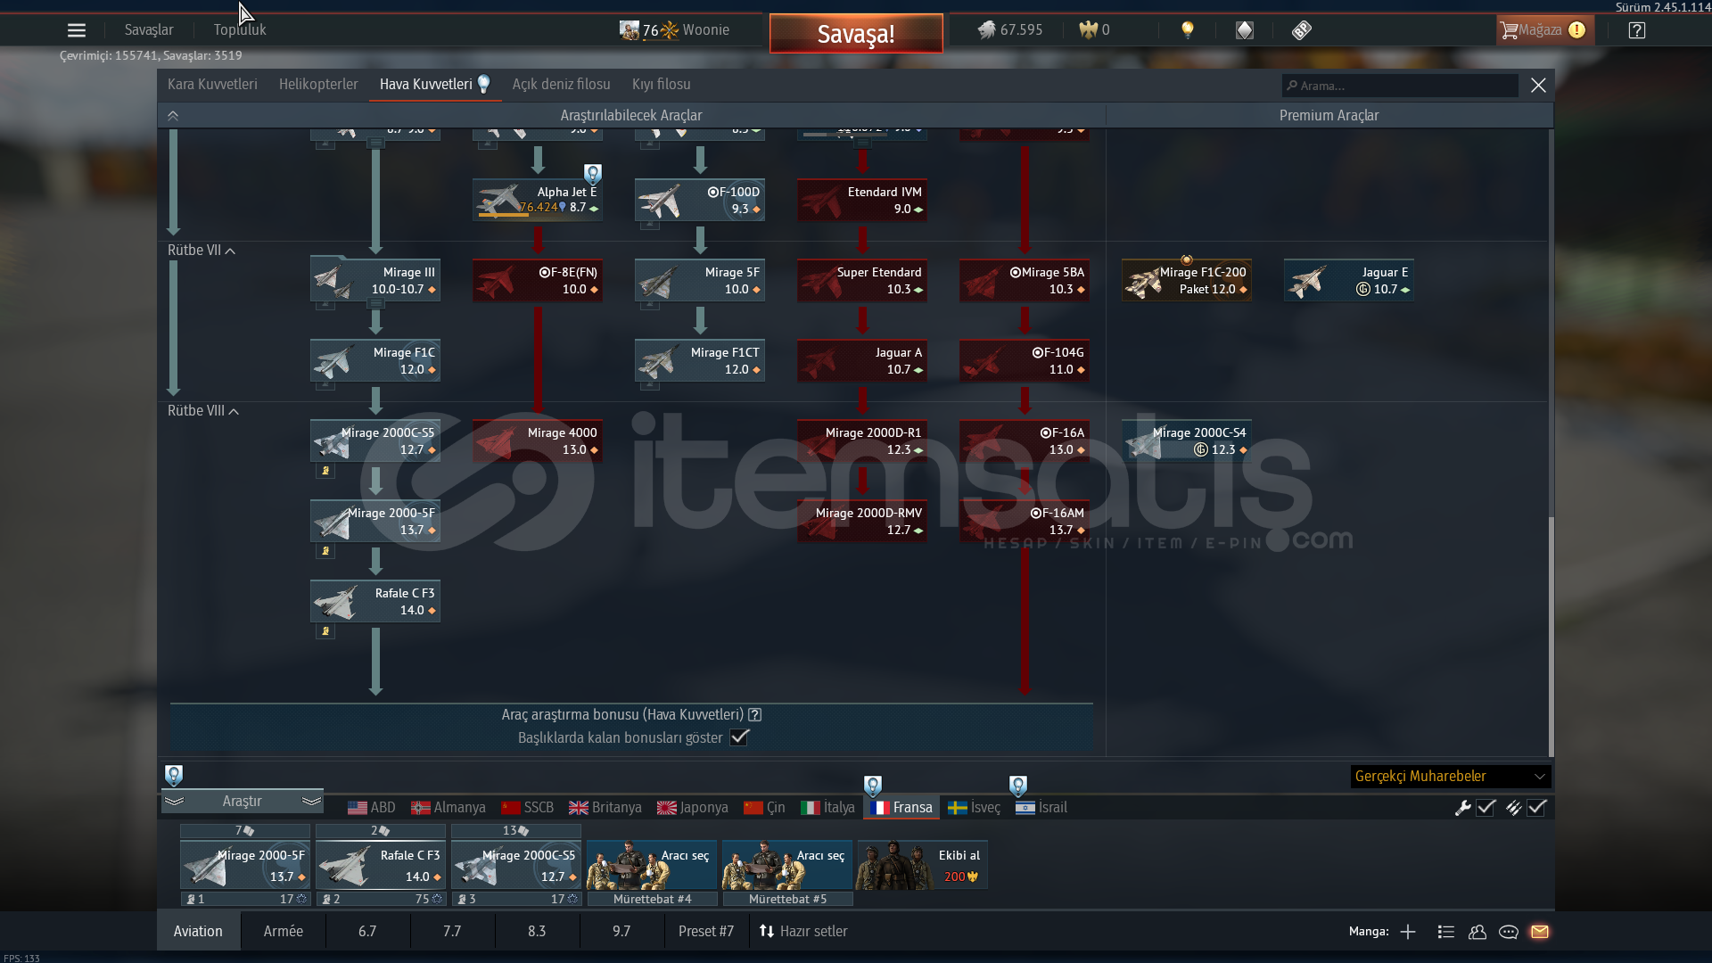Open the warbond shop diamond icon
The height and width of the screenshot is (963, 1712).
[x=1245, y=30]
